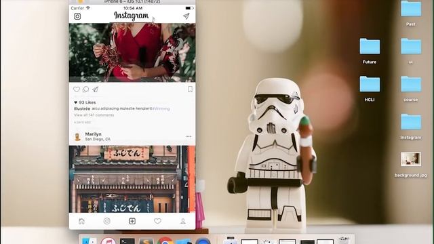Open activity heart tab in bottom bar
434x244 pixels.
[x=157, y=221]
